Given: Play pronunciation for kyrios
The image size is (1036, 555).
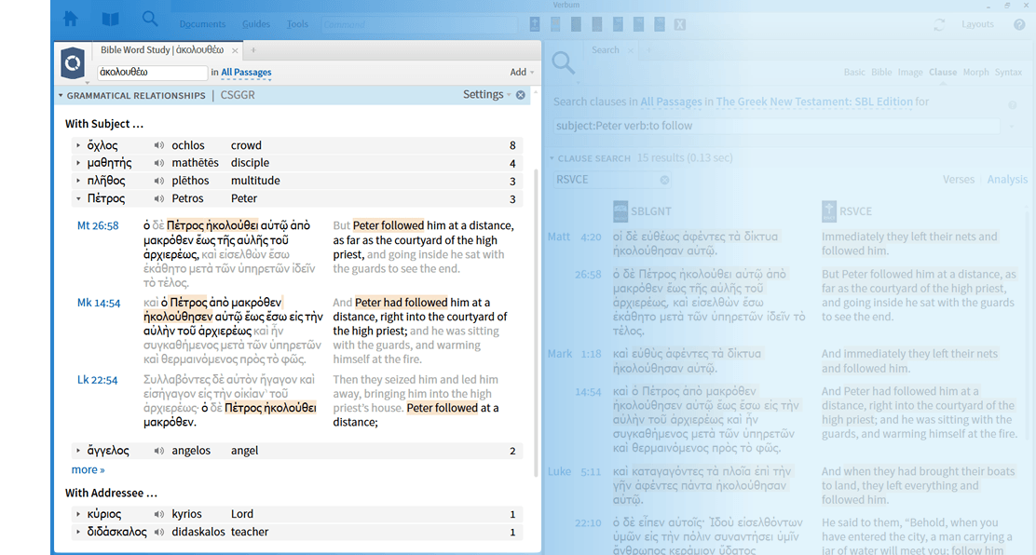Looking at the screenshot, I should 159,514.
